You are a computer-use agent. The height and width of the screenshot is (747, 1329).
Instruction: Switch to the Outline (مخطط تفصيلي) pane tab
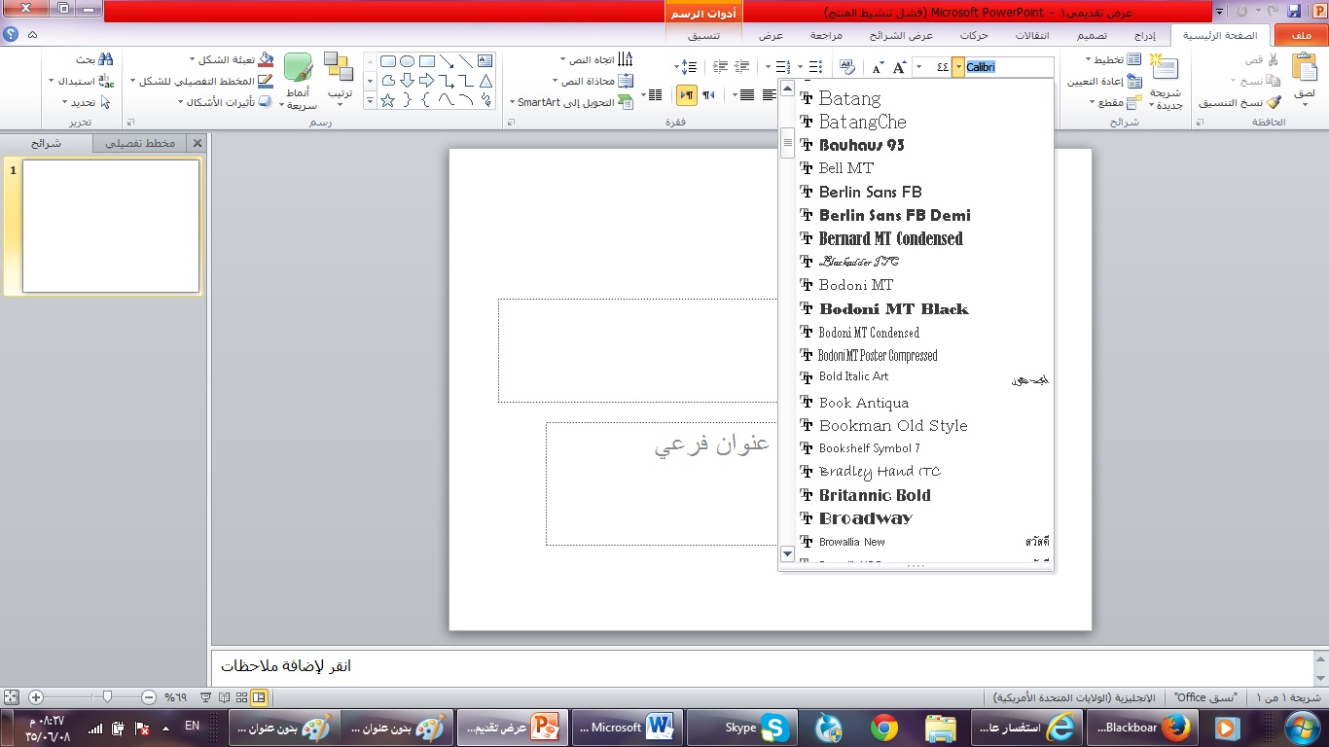(140, 143)
